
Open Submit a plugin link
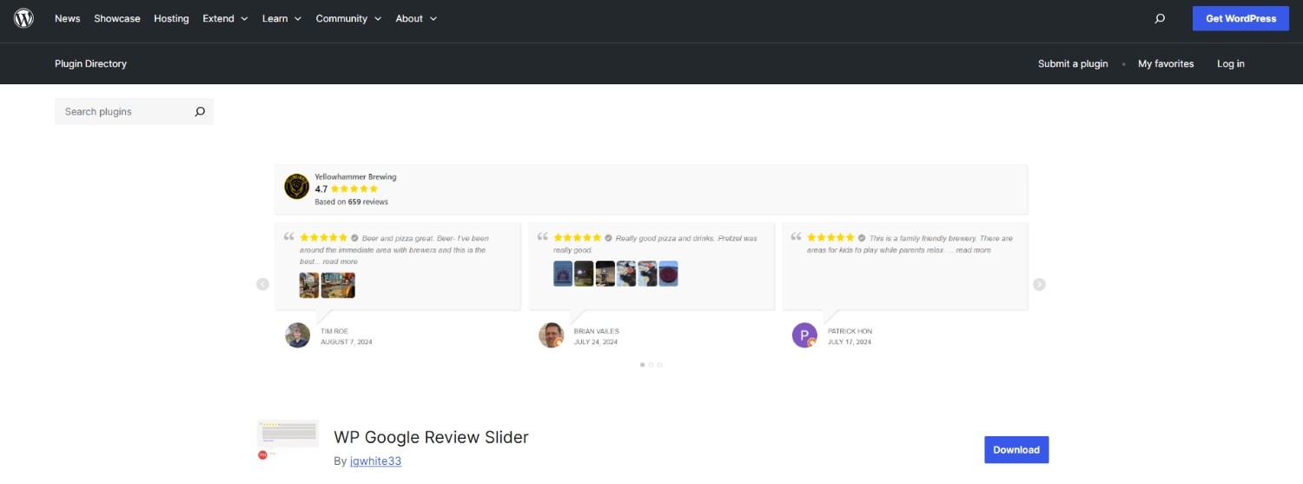coord(1073,63)
